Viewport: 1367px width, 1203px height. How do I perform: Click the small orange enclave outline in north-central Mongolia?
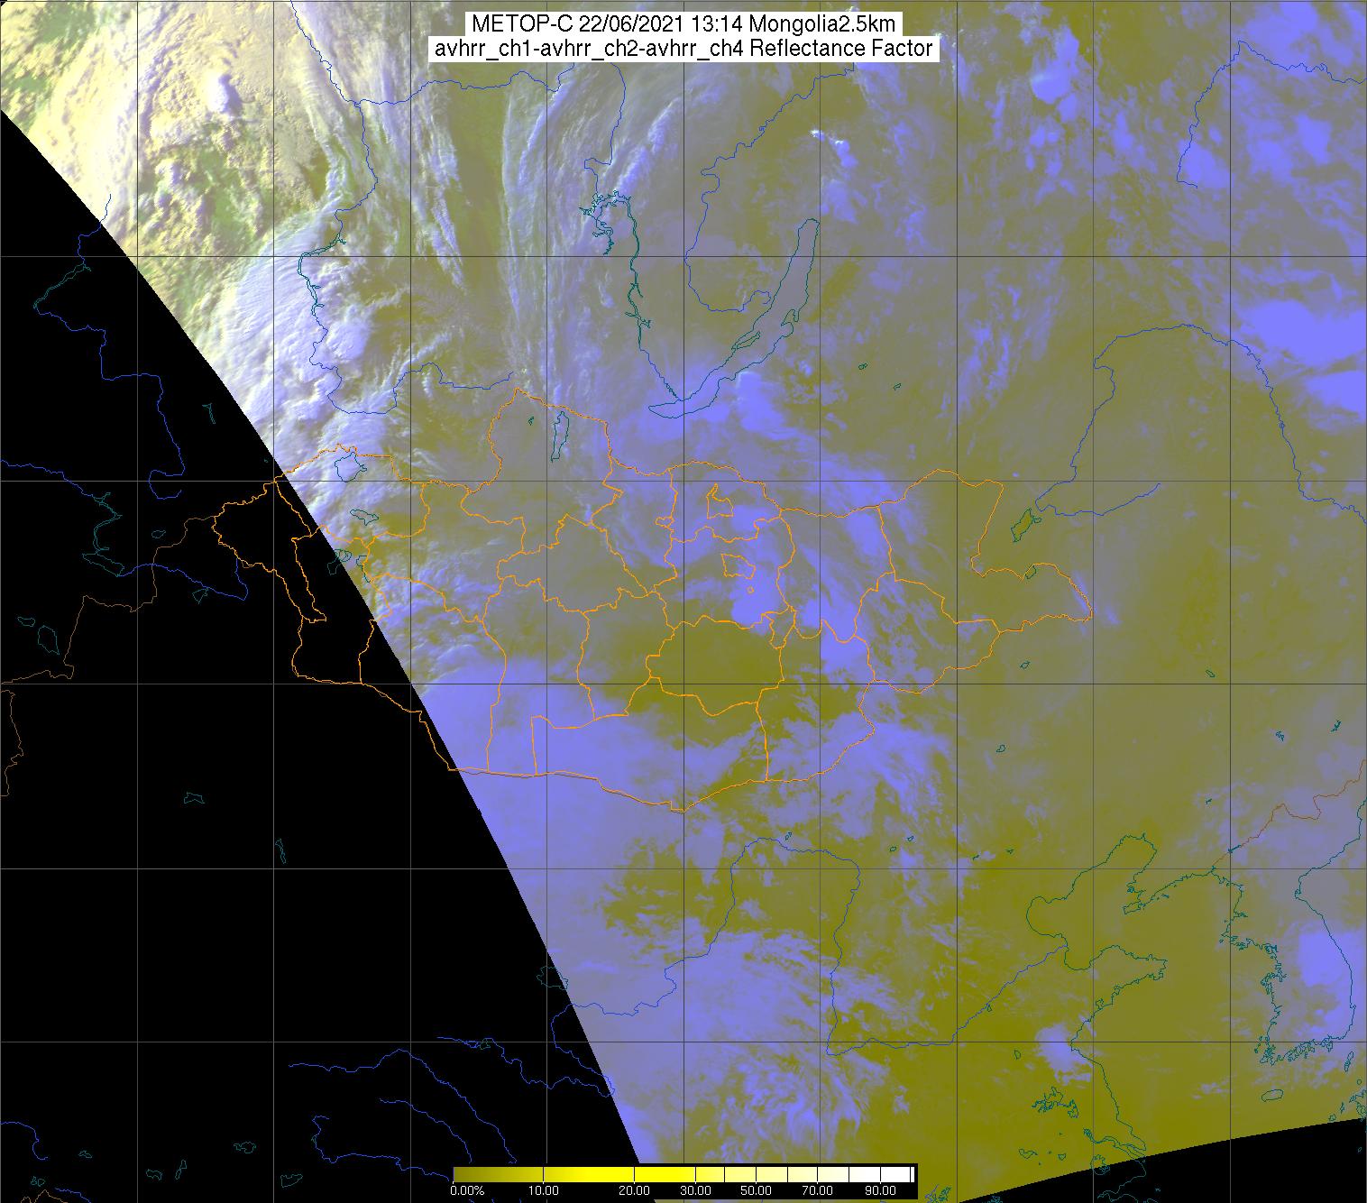(719, 501)
